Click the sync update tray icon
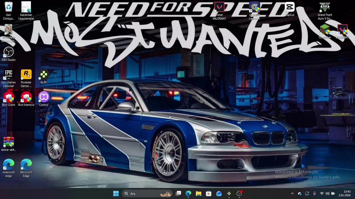The image size is (355, 199). point(307,193)
